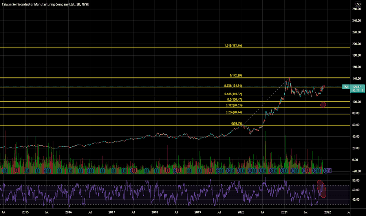Click 2019 on the time axis
Viewport: 366px width, 216px height.
(x=198, y=212)
